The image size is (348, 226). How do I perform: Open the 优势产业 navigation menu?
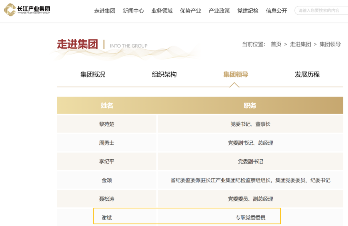coord(191,11)
